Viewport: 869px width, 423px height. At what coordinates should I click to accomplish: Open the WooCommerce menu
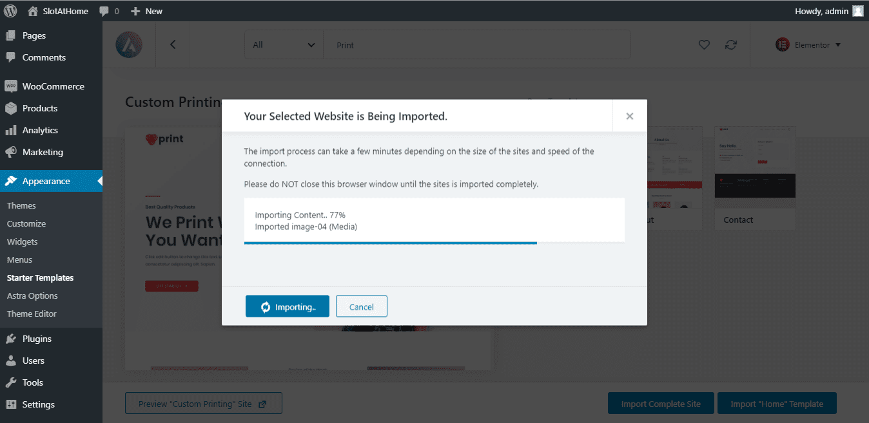pos(53,86)
